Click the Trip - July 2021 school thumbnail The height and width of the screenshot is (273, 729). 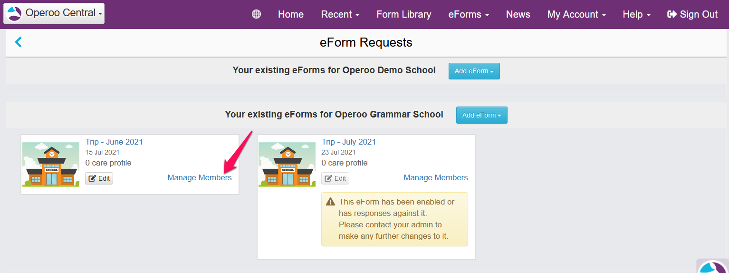[x=287, y=164]
